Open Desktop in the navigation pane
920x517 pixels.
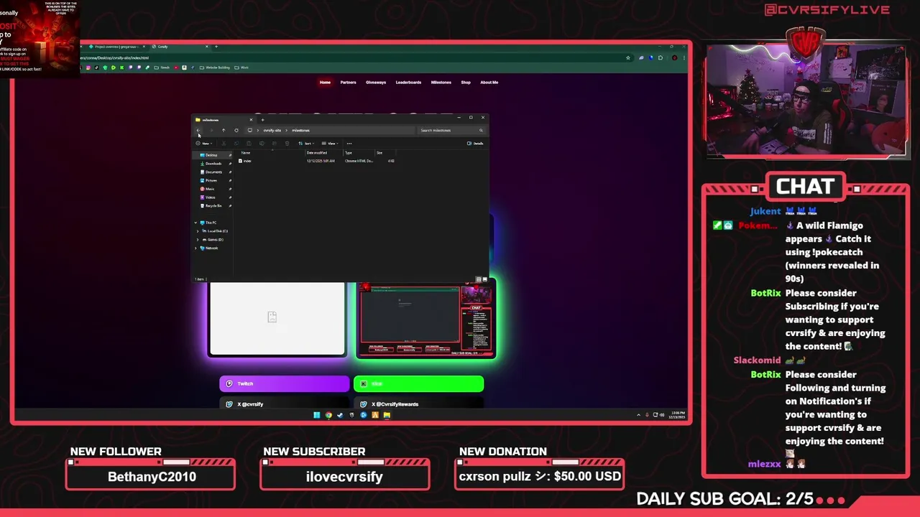point(211,155)
